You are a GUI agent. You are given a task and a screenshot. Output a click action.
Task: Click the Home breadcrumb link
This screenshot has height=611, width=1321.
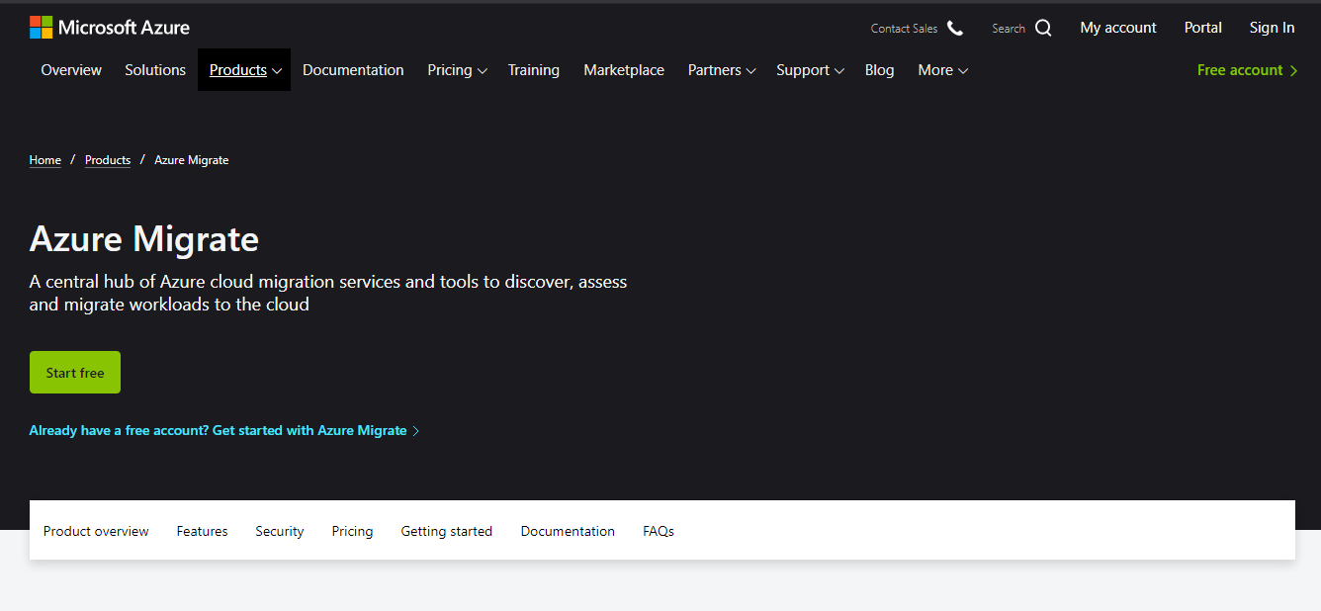coord(45,160)
